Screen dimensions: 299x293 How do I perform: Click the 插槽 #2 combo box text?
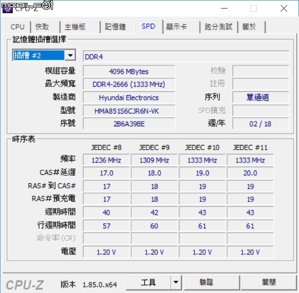pyautogui.click(x=39, y=55)
